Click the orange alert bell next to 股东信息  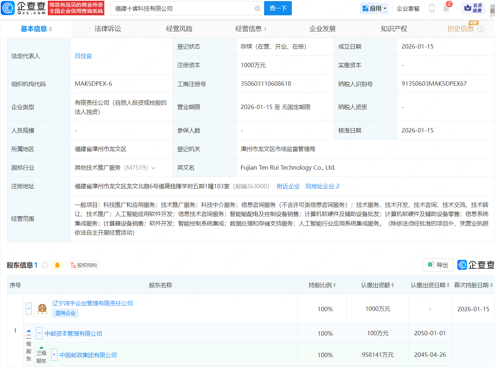coord(57,265)
